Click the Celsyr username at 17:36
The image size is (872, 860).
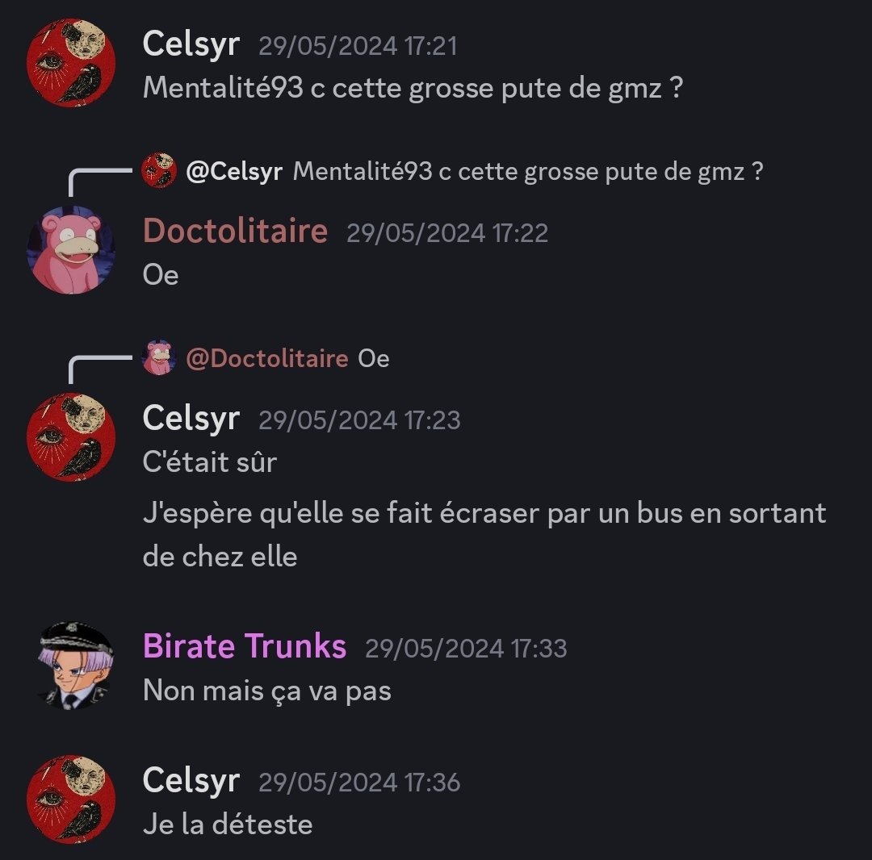click(x=191, y=780)
